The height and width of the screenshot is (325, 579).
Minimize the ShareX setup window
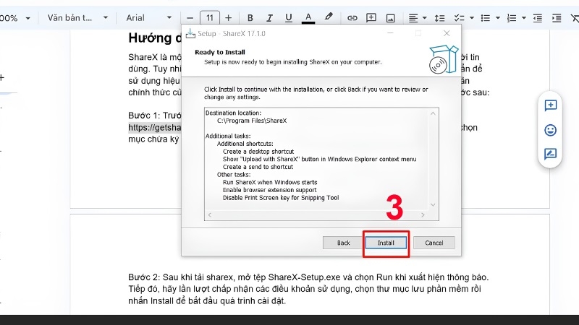point(390,33)
